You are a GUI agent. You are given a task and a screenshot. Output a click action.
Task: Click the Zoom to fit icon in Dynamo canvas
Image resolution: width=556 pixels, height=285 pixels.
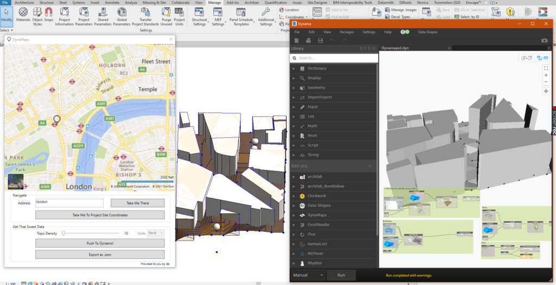tap(546, 68)
